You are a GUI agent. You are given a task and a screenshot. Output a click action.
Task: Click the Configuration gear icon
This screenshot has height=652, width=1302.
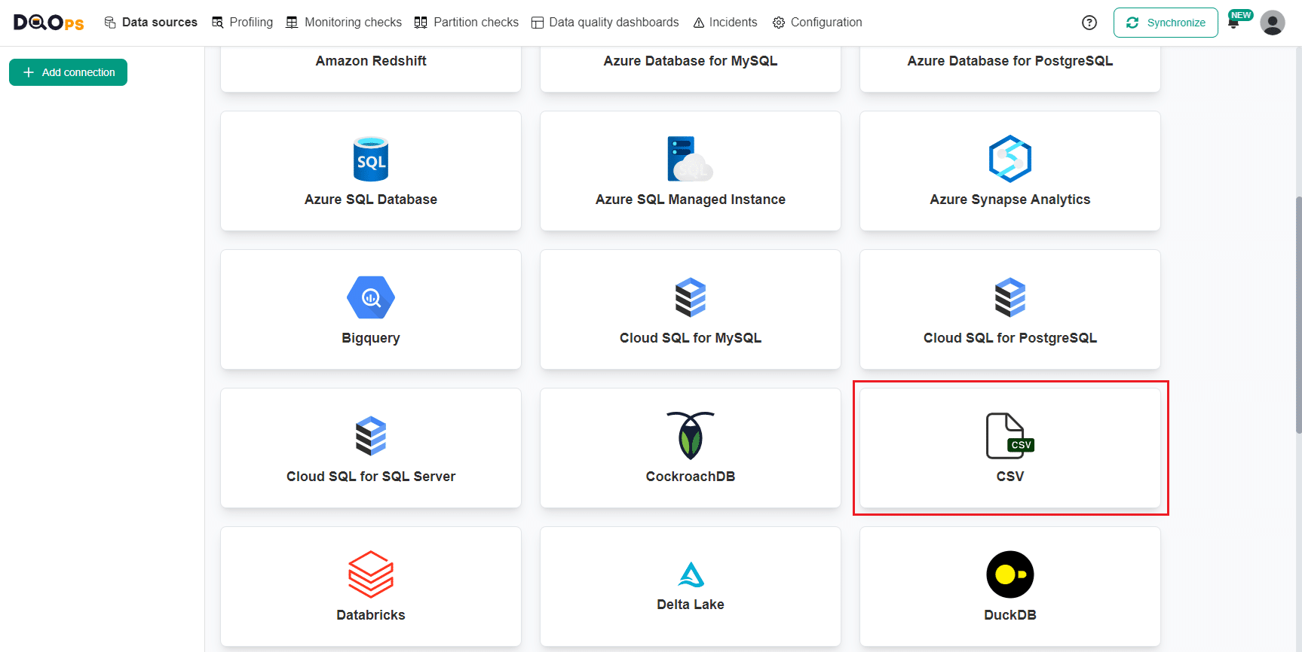point(779,23)
